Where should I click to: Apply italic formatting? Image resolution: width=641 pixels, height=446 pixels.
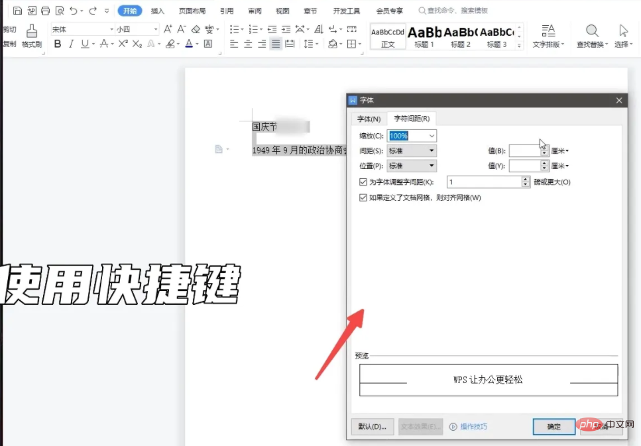71,44
